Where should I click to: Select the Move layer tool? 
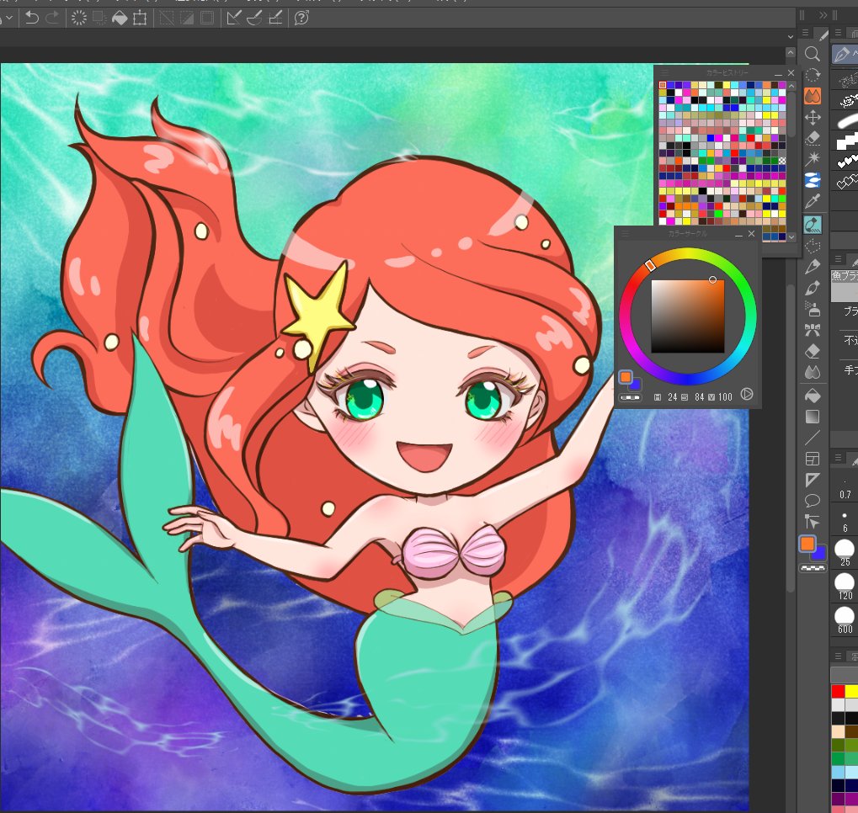[813, 117]
